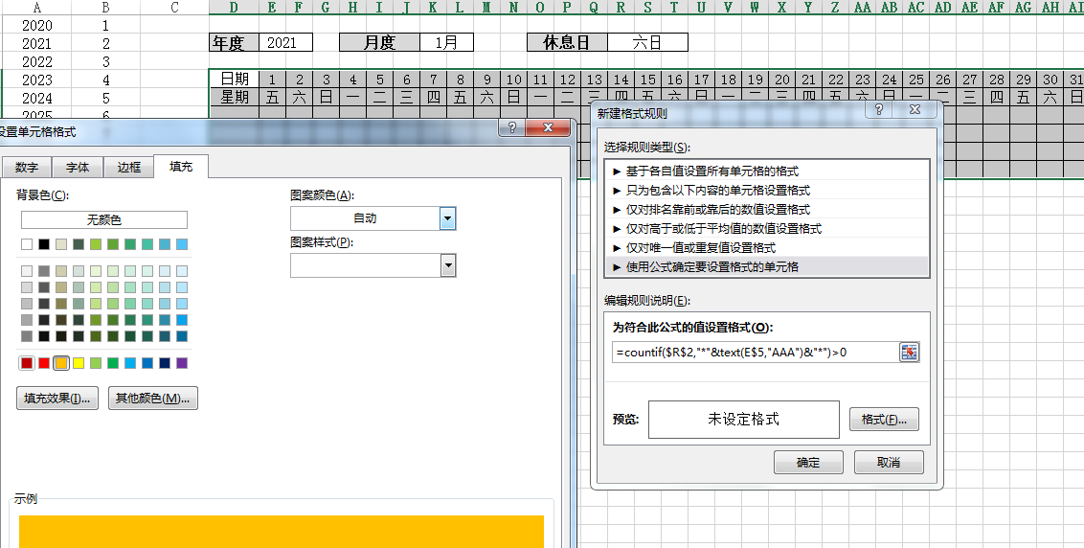The width and height of the screenshot is (1084, 548).
Task: Open the 边框 tab
Action: [x=128, y=168]
